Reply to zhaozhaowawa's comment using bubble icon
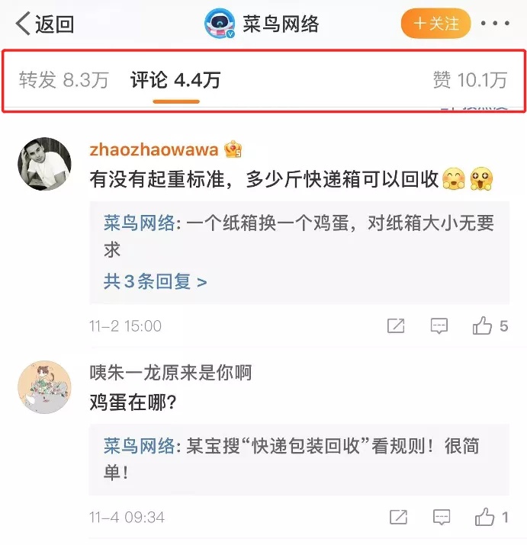Viewport: 527px width, 545px height. 439,326
